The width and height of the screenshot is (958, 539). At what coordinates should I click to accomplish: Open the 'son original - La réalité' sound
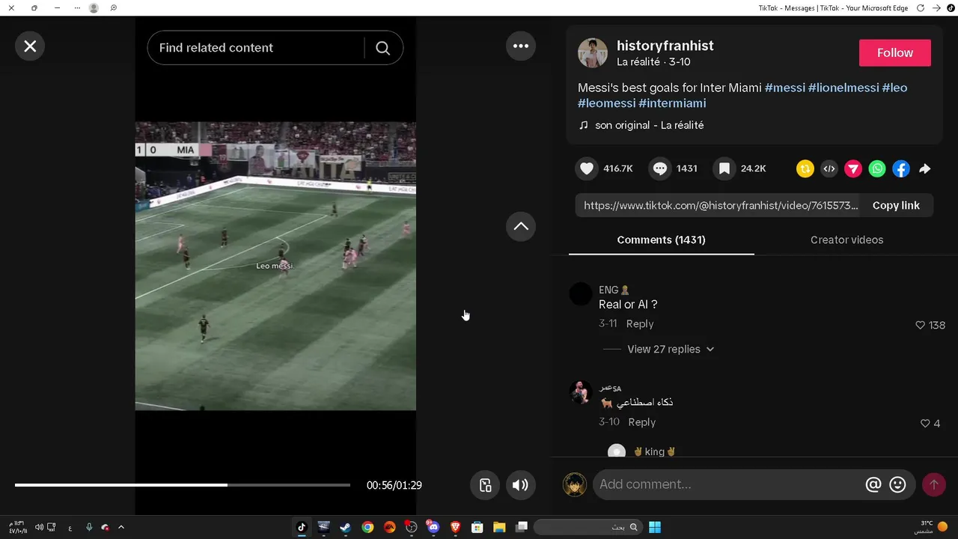tap(649, 125)
